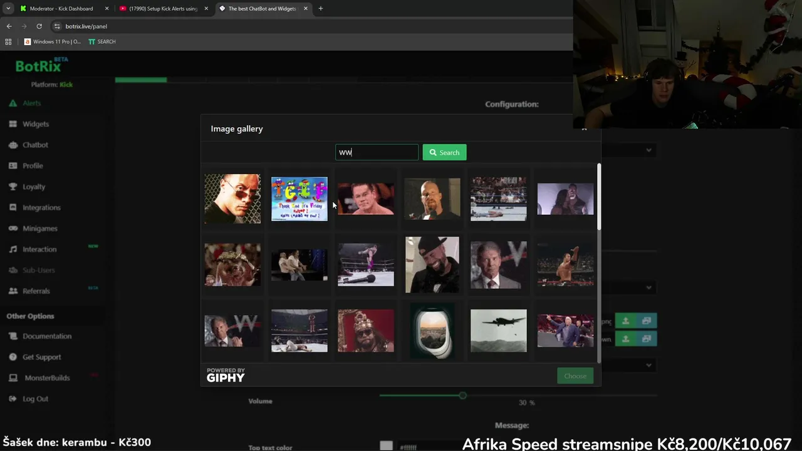Click the Platform: Kick label
This screenshot has width=802, height=451.
(x=51, y=85)
